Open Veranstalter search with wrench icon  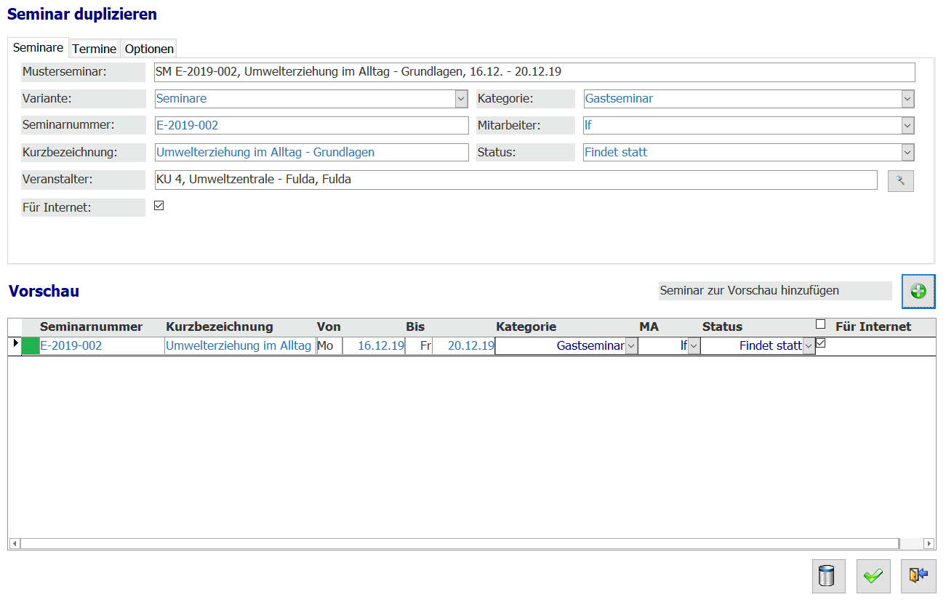900,180
